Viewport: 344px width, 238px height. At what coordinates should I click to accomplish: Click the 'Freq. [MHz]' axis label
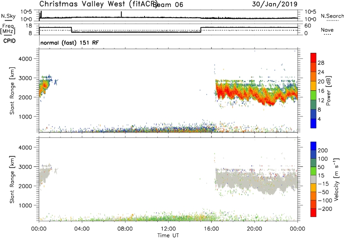8,29
